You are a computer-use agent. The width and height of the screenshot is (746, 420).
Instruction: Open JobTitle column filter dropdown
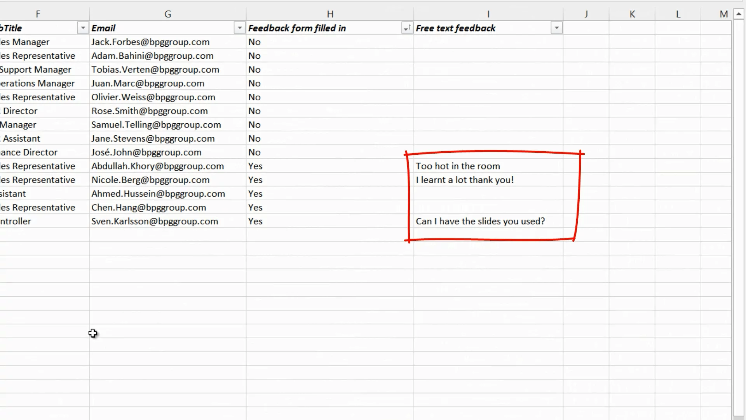click(x=83, y=28)
